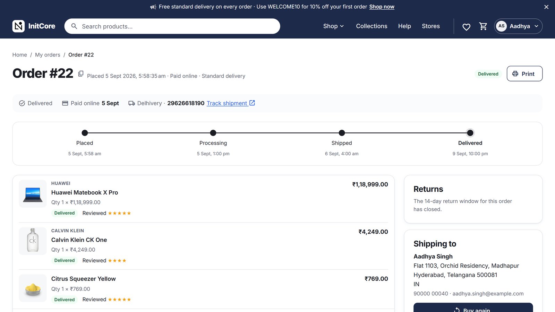This screenshot has width=555, height=312.
Task: Open Calvin Klein CK One thumbnail
Action: pyautogui.click(x=33, y=241)
